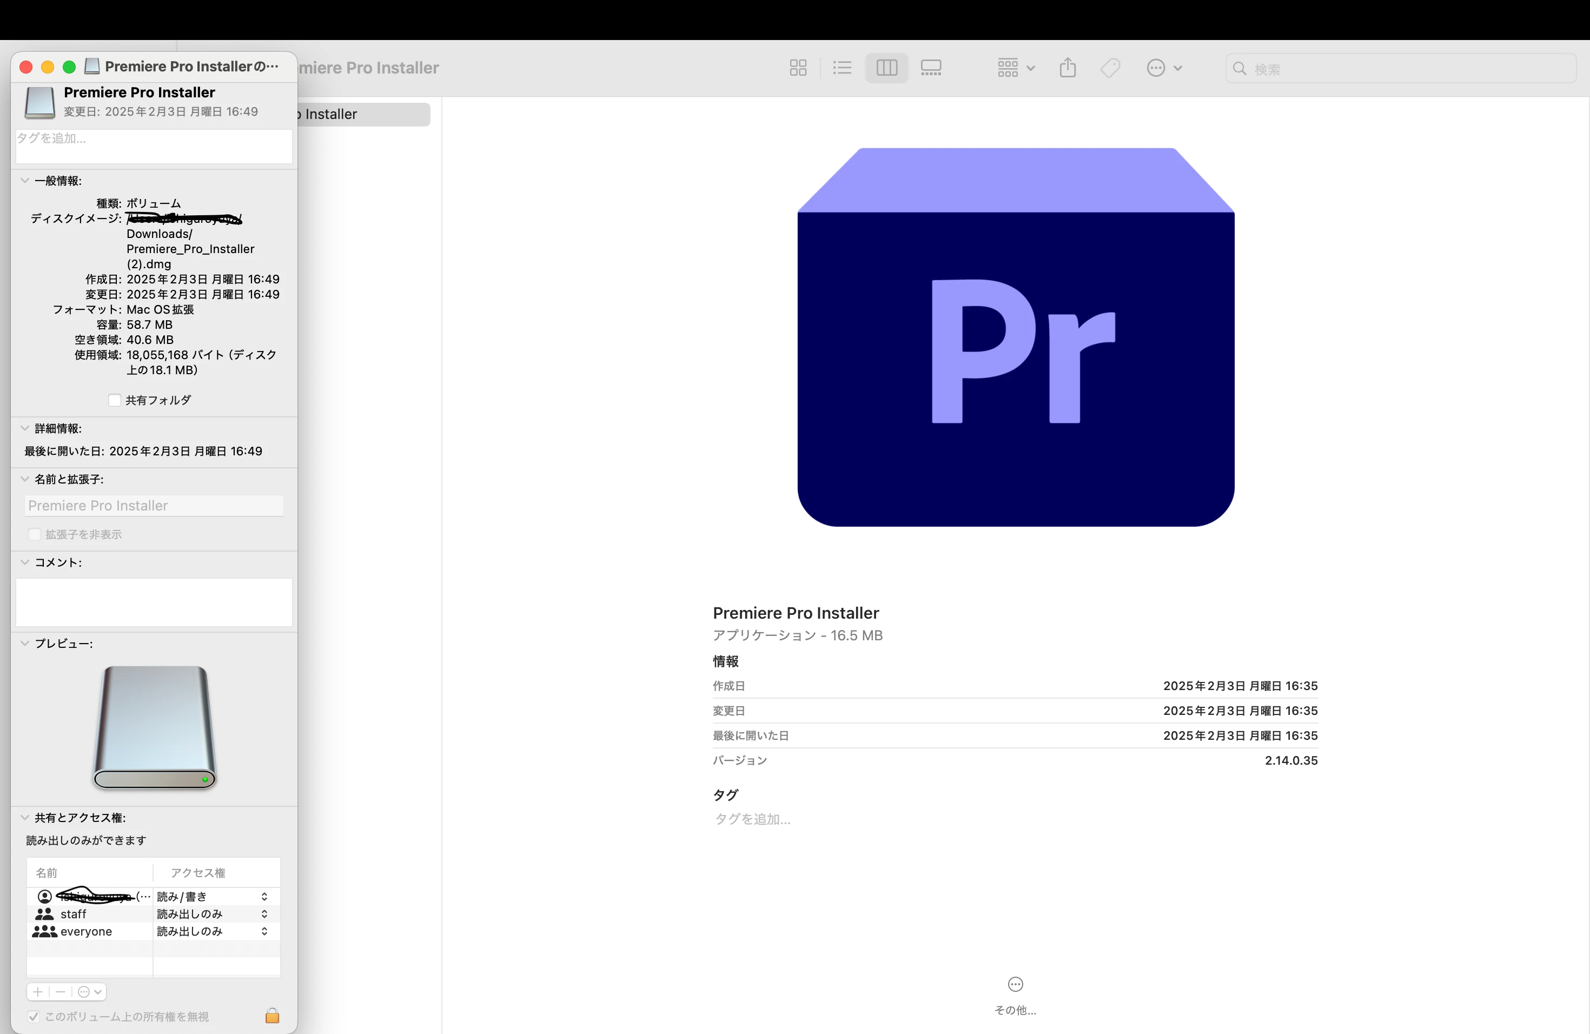Click その他... button under preview
This screenshot has width=1590, height=1034.
tap(1015, 985)
